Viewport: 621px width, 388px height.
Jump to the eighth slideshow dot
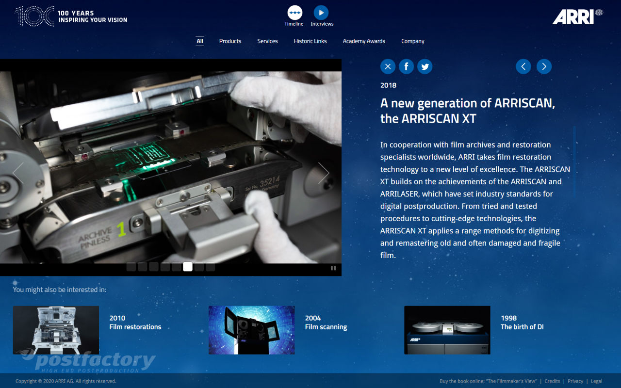[210, 267]
